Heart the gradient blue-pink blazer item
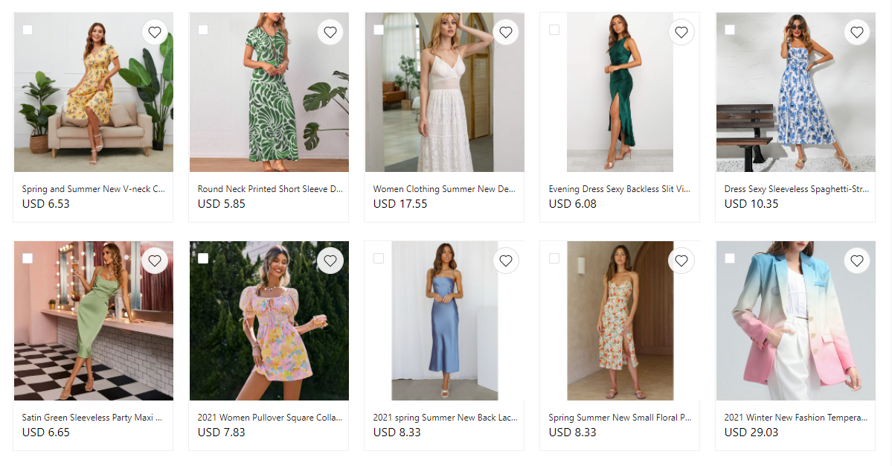Viewport: 892px width, 466px height. (x=857, y=261)
